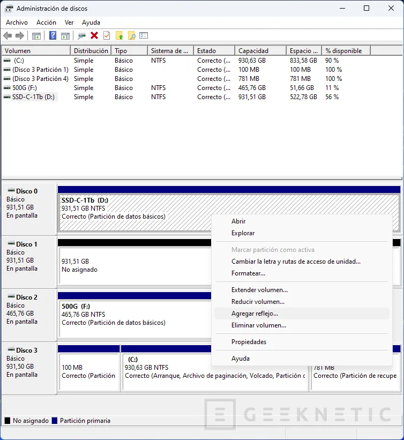This screenshot has width=404, height=440.
Task: Select Cambiar la letra y rutas de acceso
Action: point(302,262)
